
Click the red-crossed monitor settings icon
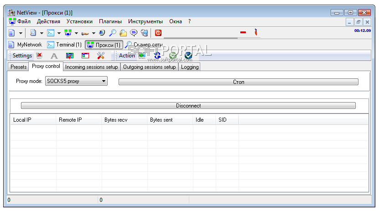tap(39, 56)
